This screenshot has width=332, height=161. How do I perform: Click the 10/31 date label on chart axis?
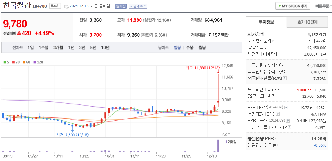[x=110, y=156]
